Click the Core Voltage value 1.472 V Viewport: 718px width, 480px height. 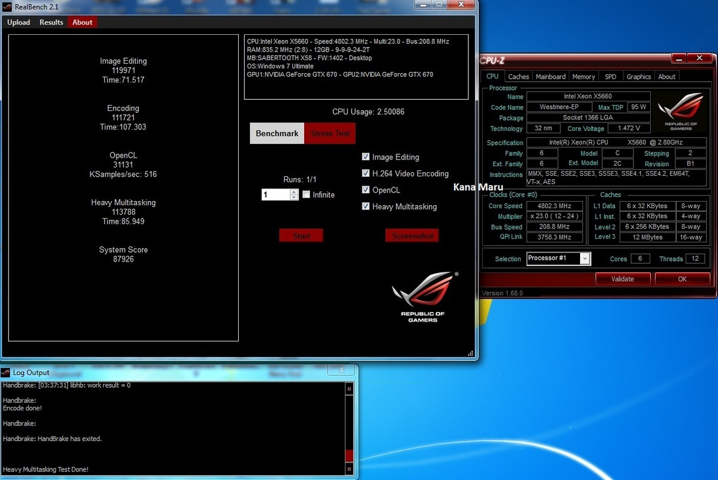coord(629,128)
